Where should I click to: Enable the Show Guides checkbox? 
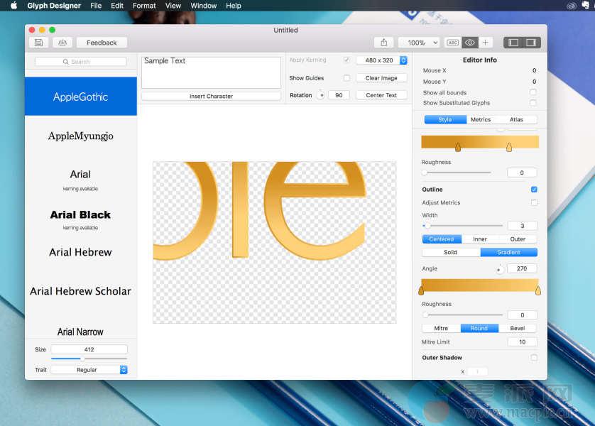coord(346,78)
